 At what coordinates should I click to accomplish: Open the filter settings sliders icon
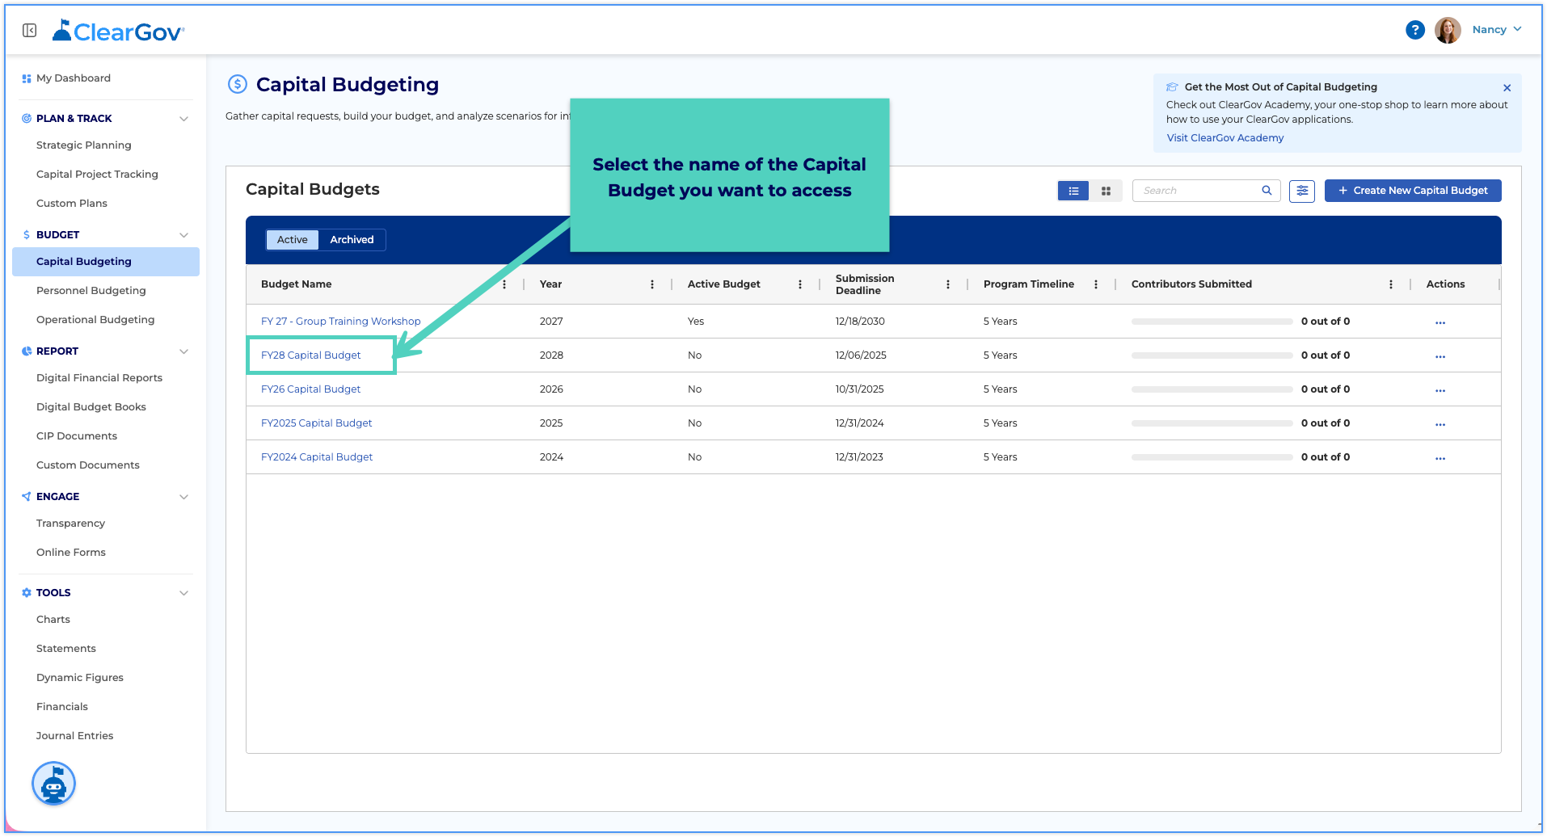(1302, 191)
